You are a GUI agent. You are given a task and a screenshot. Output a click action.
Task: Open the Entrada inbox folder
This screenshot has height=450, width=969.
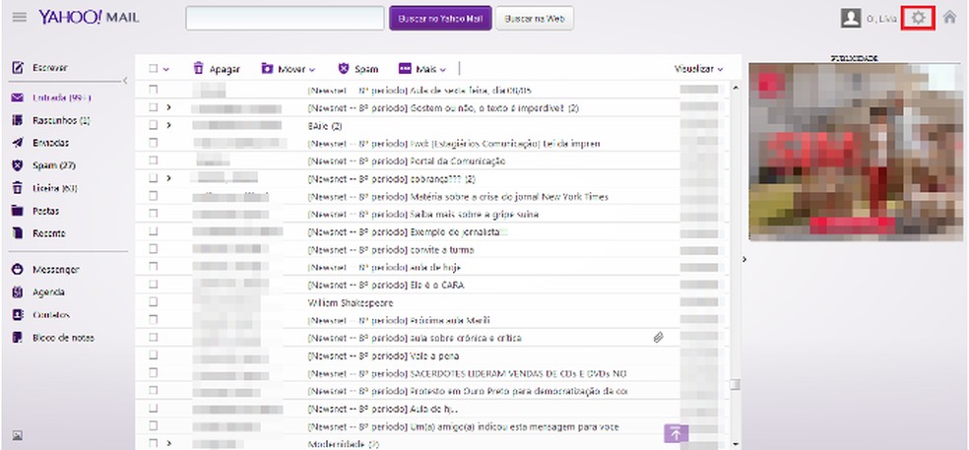pos(61,97)
